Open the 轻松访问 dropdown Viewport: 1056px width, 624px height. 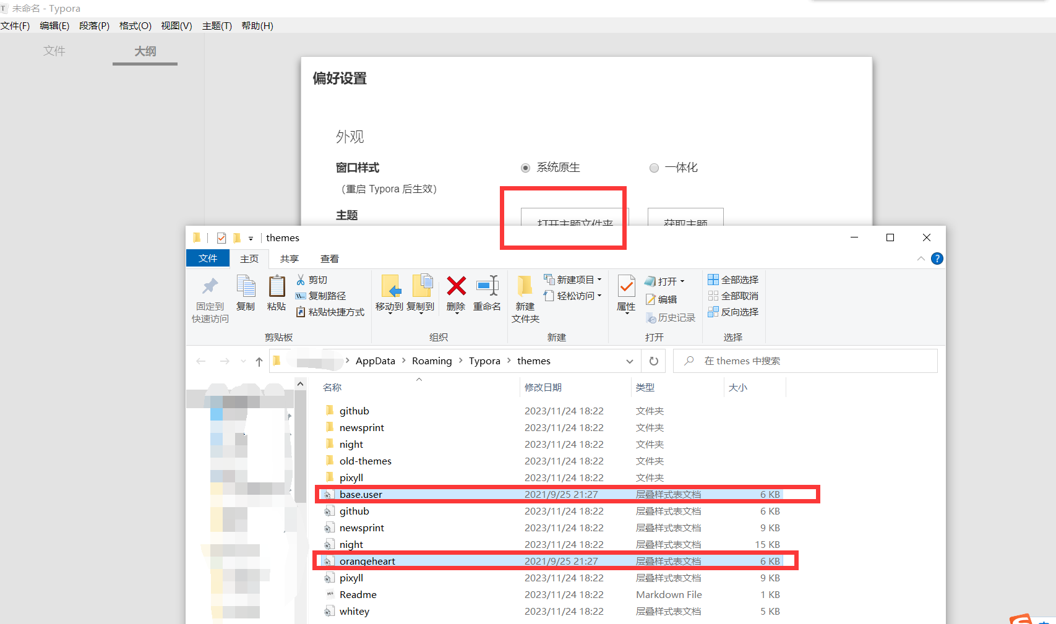(x=573, y=296)
